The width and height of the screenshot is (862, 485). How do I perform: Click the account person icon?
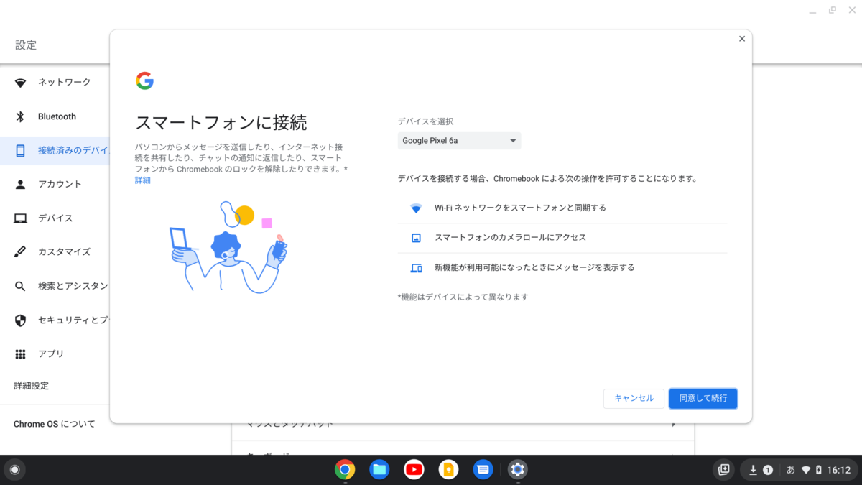[x=21, y=184]
